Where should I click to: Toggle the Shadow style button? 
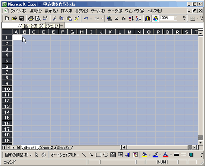click(x=191, y=155)
